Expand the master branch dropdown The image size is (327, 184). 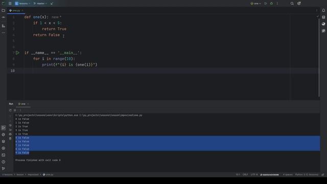[x=40, y=4]
